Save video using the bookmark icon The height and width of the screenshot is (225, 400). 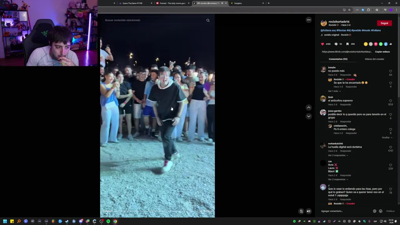[347, 44]
